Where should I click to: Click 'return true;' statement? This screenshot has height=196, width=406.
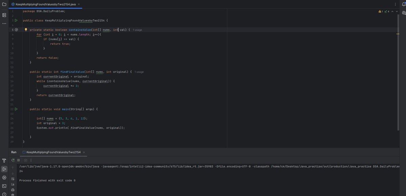60,44
